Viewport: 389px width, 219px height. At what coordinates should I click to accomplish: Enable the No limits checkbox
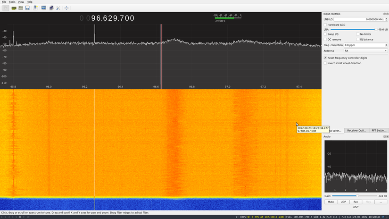(x=358, y=34)
